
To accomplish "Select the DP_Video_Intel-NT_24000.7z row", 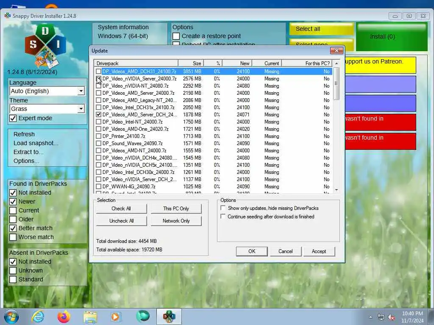I will 213,121.
